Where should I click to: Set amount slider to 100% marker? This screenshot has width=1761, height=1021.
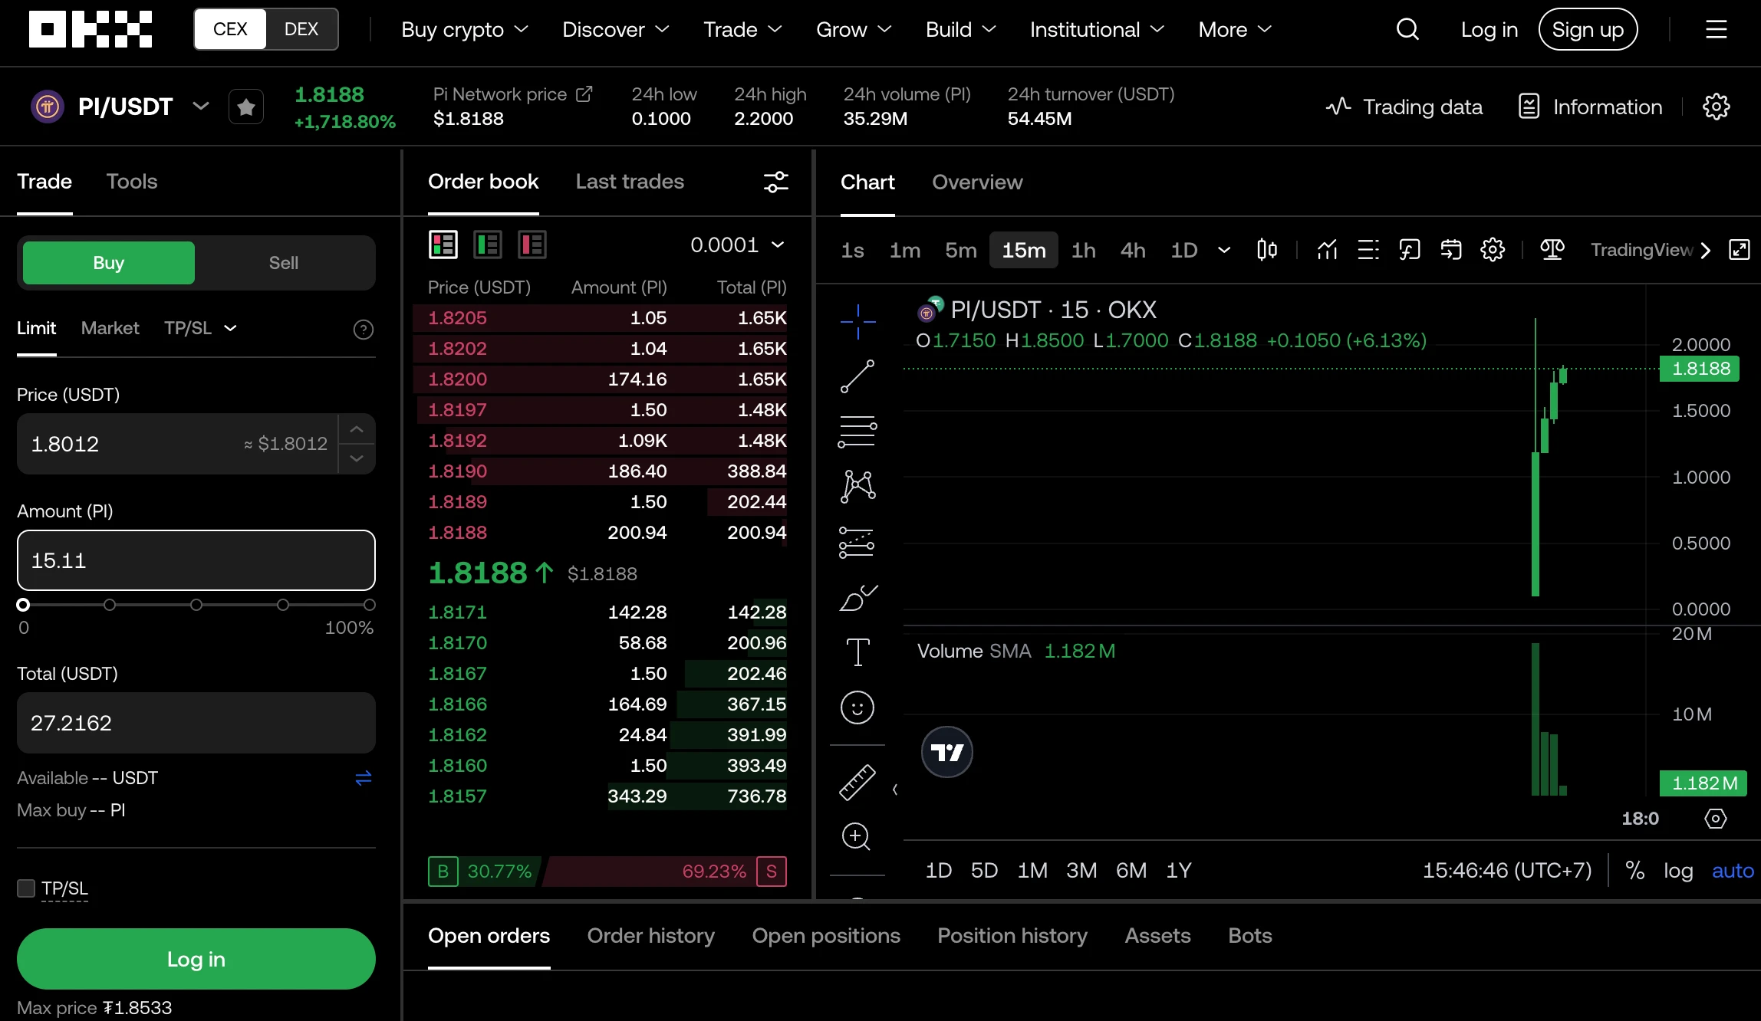(370, 605)
